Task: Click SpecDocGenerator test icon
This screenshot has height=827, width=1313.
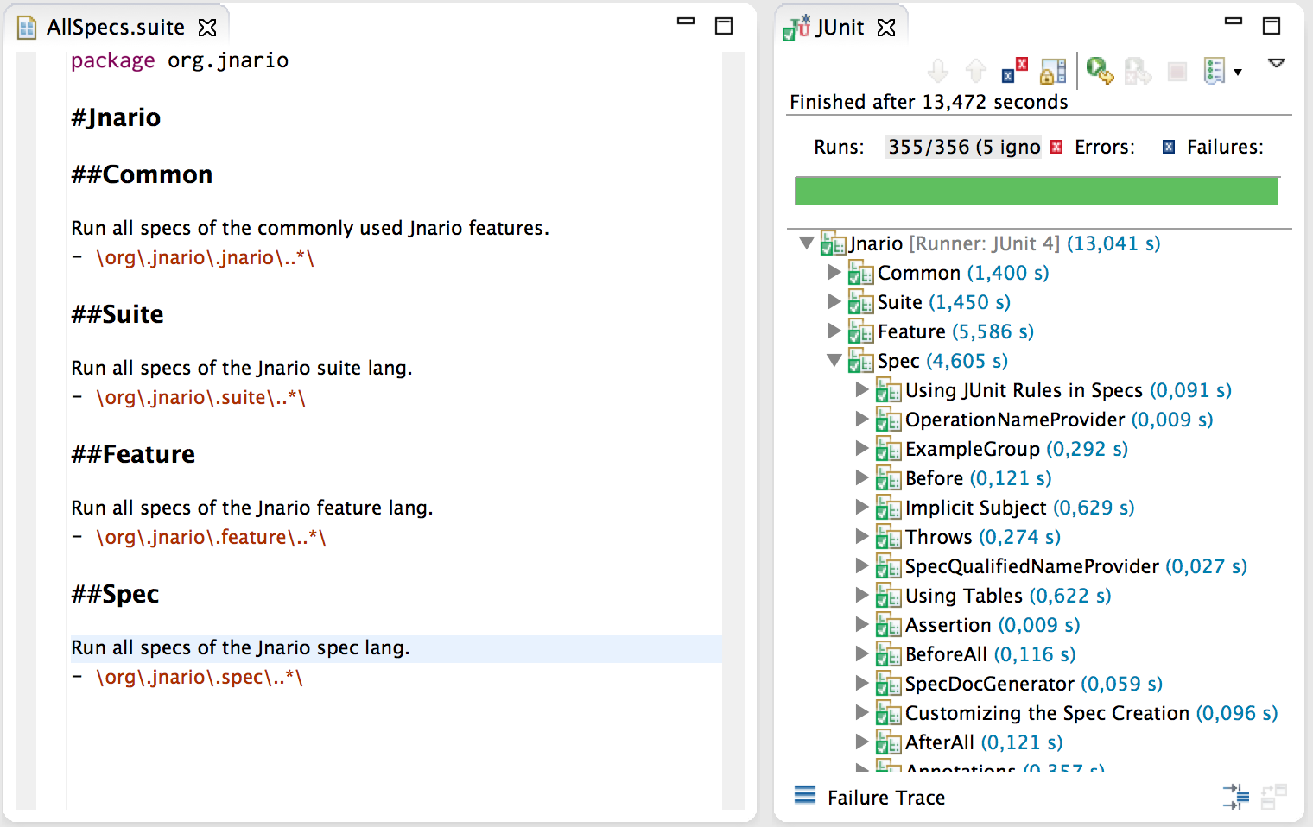Action: (x=888, y=684)
